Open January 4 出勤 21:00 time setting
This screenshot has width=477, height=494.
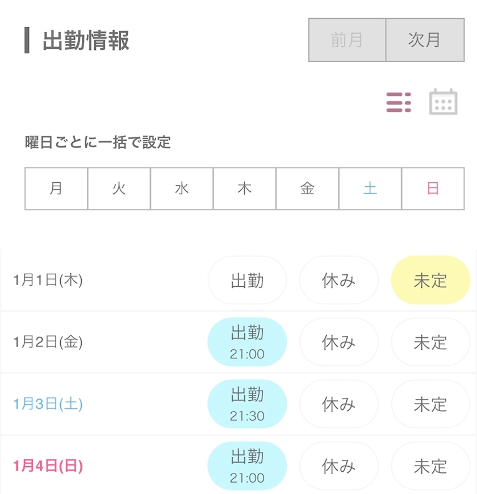[x=247, y=466]
